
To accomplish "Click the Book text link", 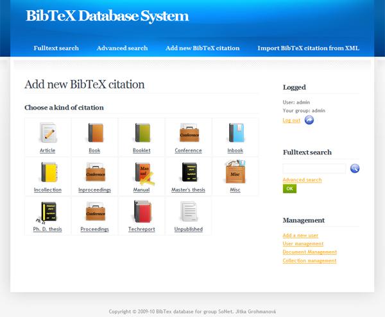I will pos(94,150).
